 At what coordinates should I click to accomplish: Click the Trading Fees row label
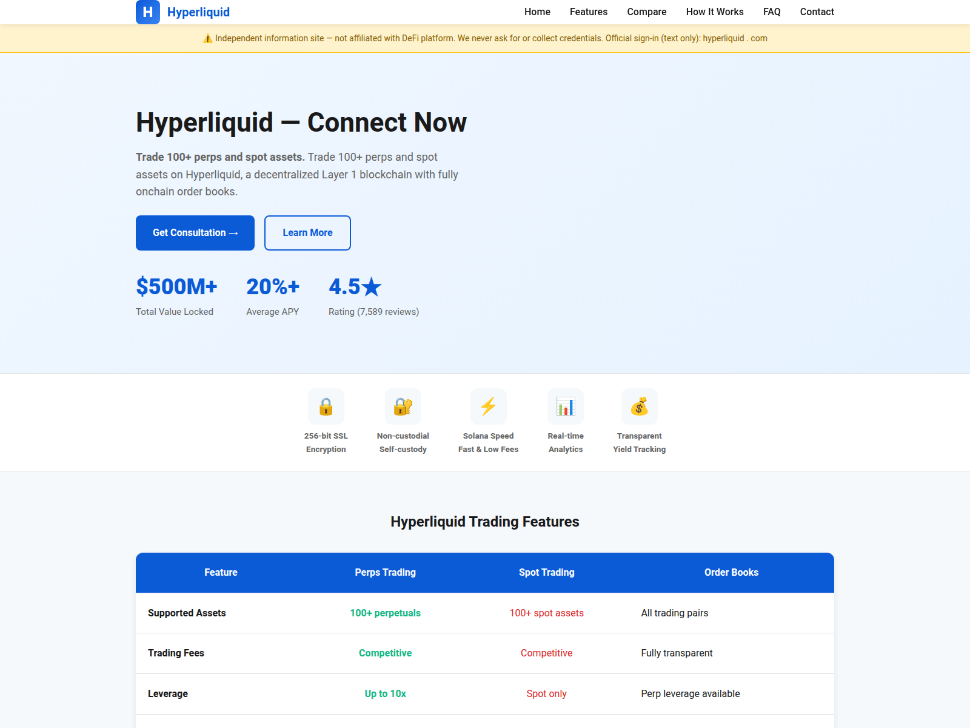(176, 653)
